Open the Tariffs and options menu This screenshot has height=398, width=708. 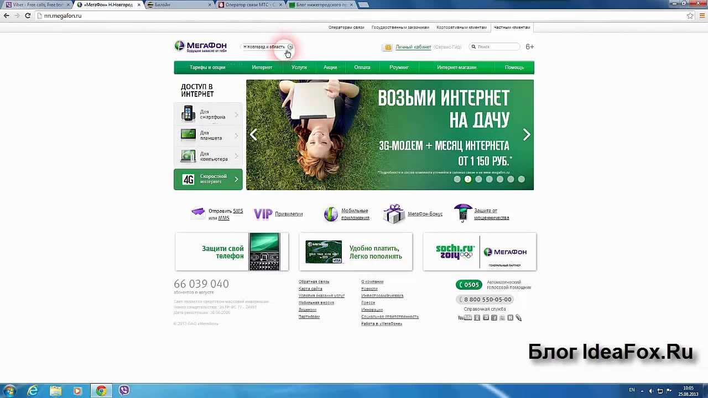point(207,67)
